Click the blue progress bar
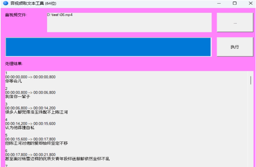The image size is (256, 167). point(108,47)
